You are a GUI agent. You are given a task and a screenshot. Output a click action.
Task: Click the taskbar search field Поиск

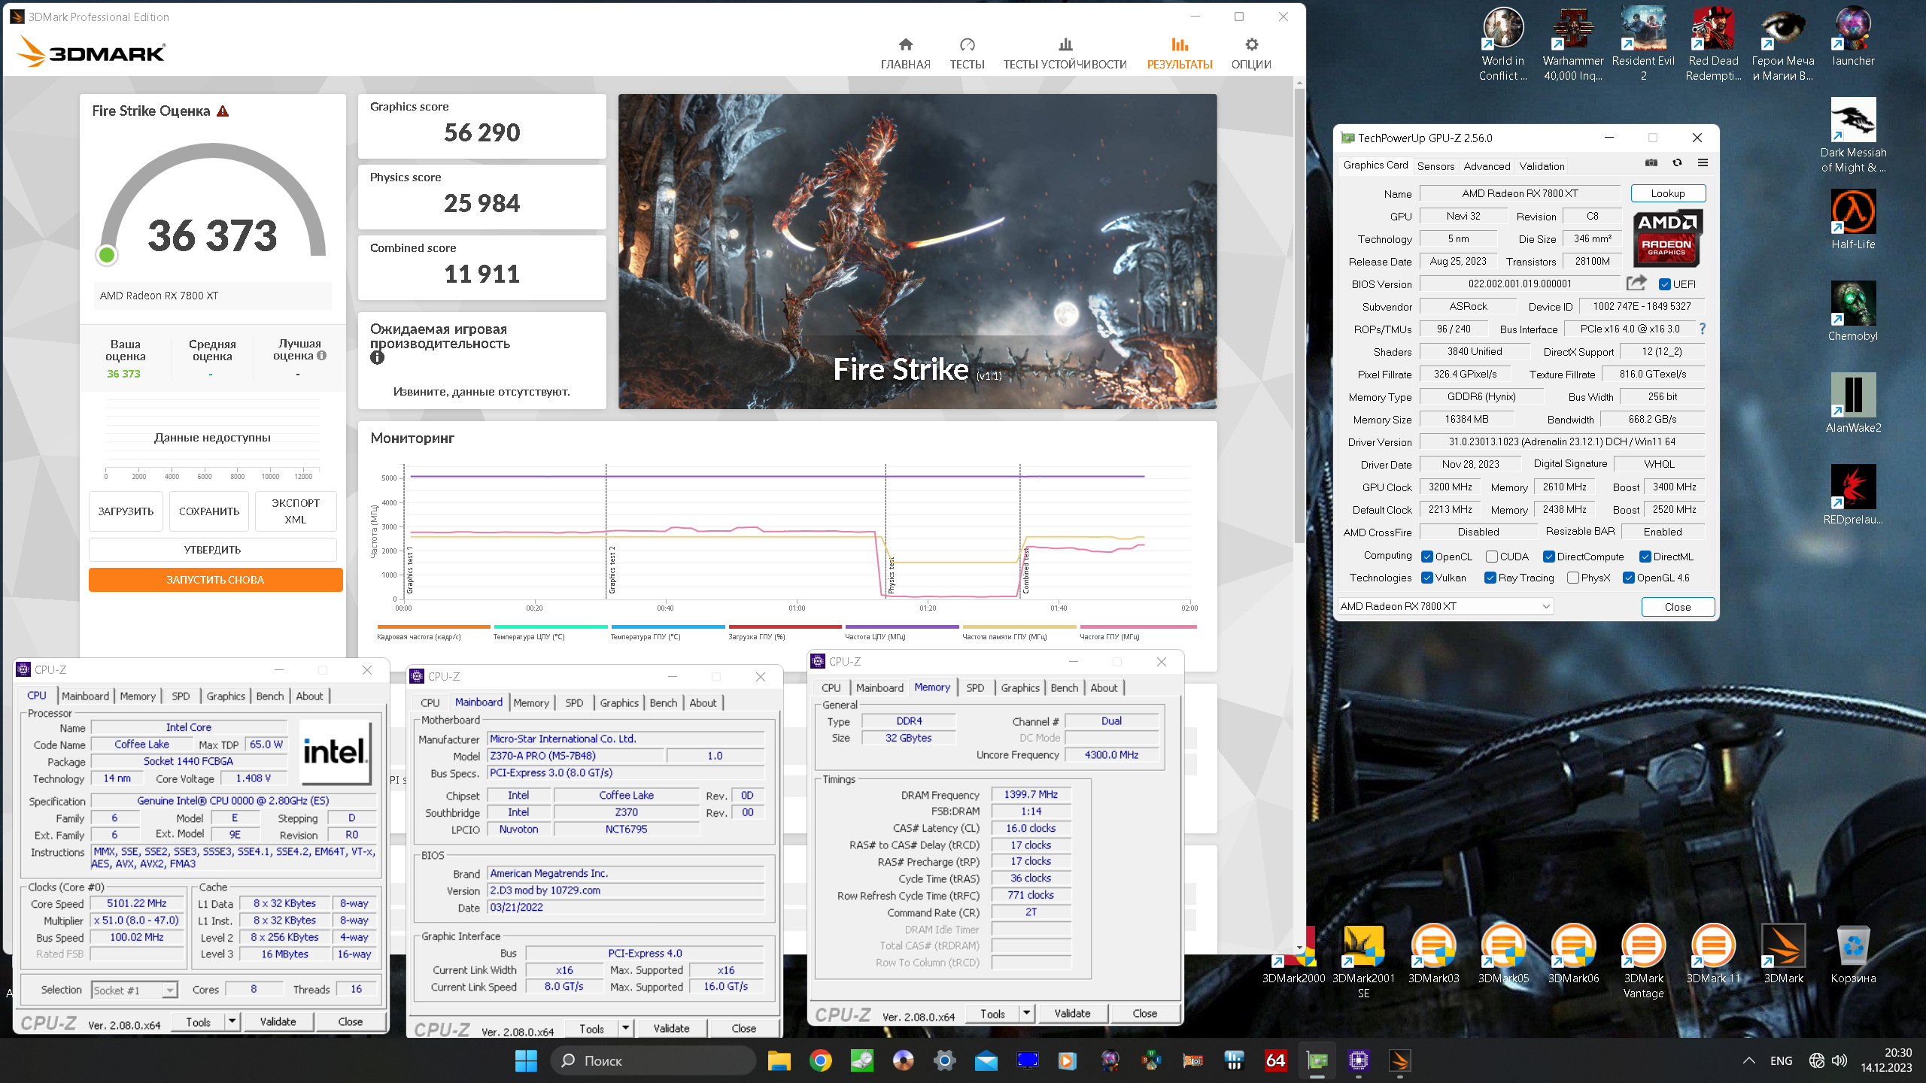(653, 1060)
